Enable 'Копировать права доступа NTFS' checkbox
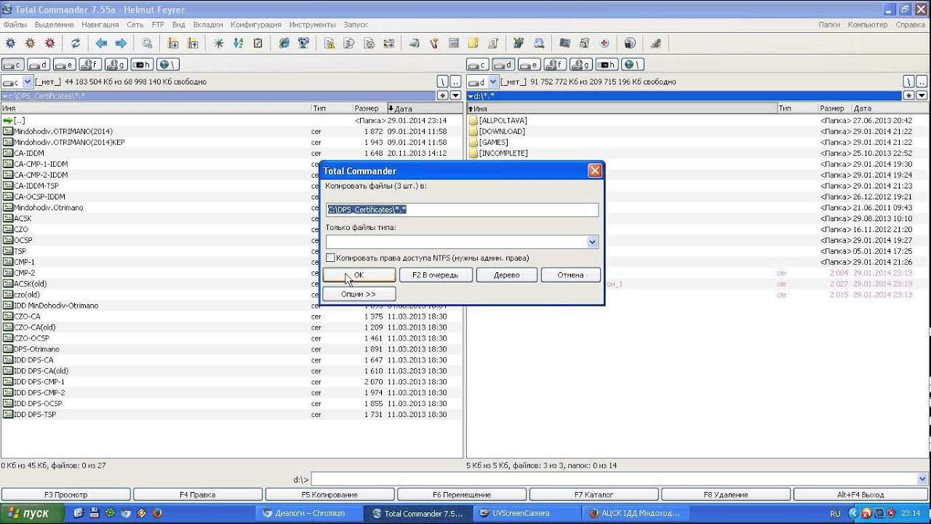Screen dimensions: 931x524 [x=330, y=258]
